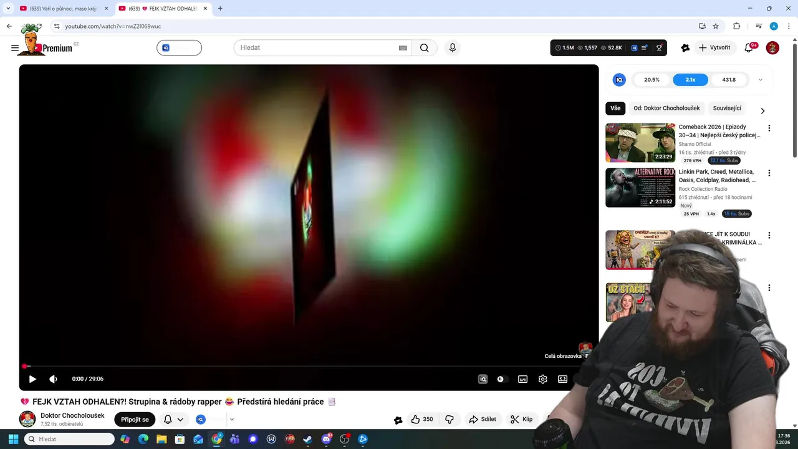Toggle subtitles in the player

pos(523,379)
